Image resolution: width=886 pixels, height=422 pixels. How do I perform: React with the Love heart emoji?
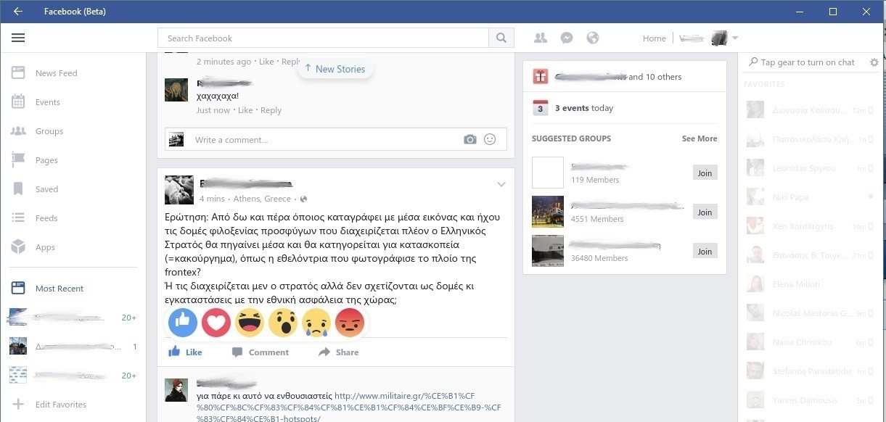216,323
